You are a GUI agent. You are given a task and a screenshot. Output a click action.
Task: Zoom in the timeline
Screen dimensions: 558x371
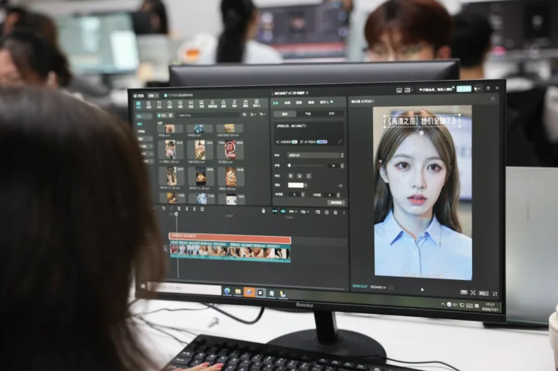[x=335, y=212]
